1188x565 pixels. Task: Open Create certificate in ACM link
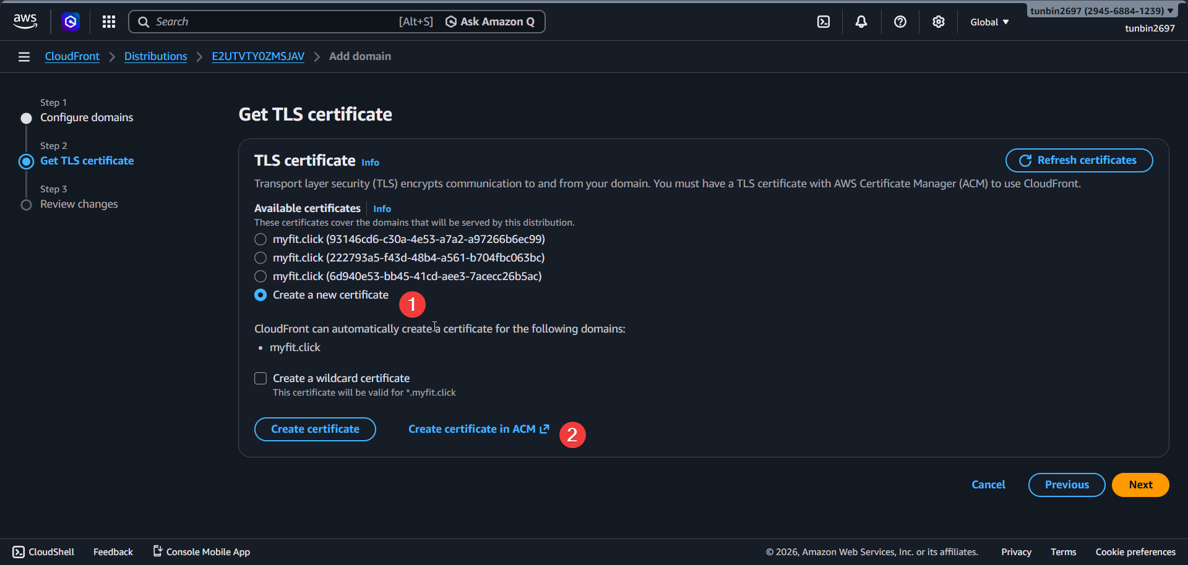(x=473, y=428)
